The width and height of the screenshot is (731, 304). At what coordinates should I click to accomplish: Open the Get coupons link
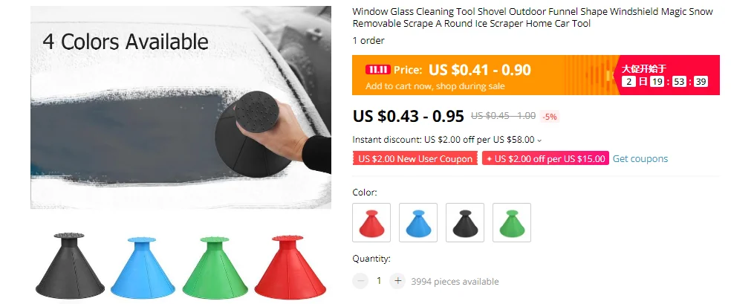(x=640, y=158)
